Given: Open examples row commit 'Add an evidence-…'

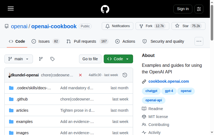Looking at the screenshot, I should tap(77, 122).
